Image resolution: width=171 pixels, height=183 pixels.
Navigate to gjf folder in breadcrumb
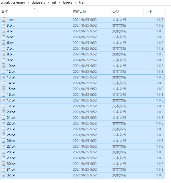54,2
